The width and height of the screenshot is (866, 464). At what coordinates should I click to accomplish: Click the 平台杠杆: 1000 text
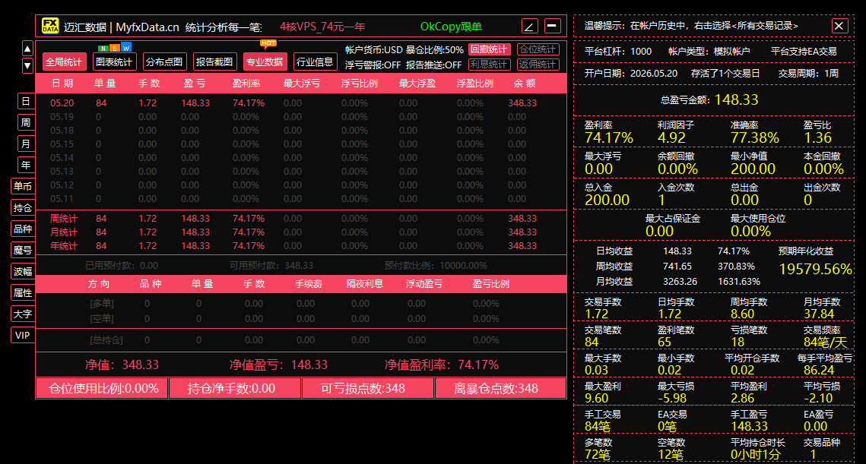[618, 52]
